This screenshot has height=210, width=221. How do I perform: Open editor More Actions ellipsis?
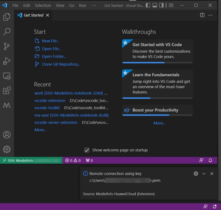(210, 15)
